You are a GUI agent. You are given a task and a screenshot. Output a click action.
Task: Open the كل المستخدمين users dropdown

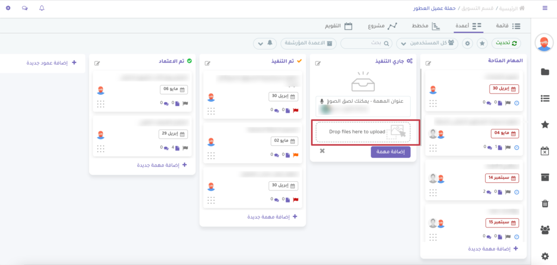tap(427, 43)
